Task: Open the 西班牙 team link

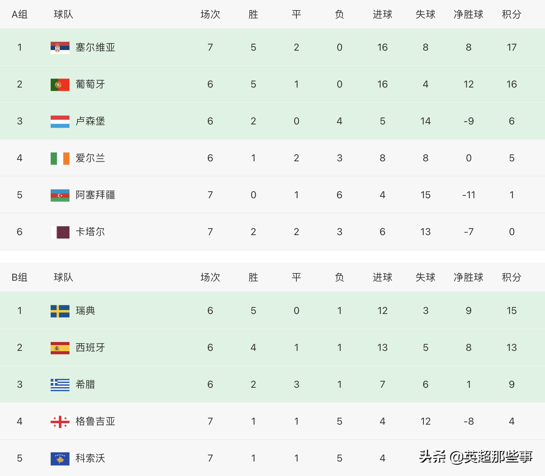Action: pyautogui.click(x=90, y=348)
